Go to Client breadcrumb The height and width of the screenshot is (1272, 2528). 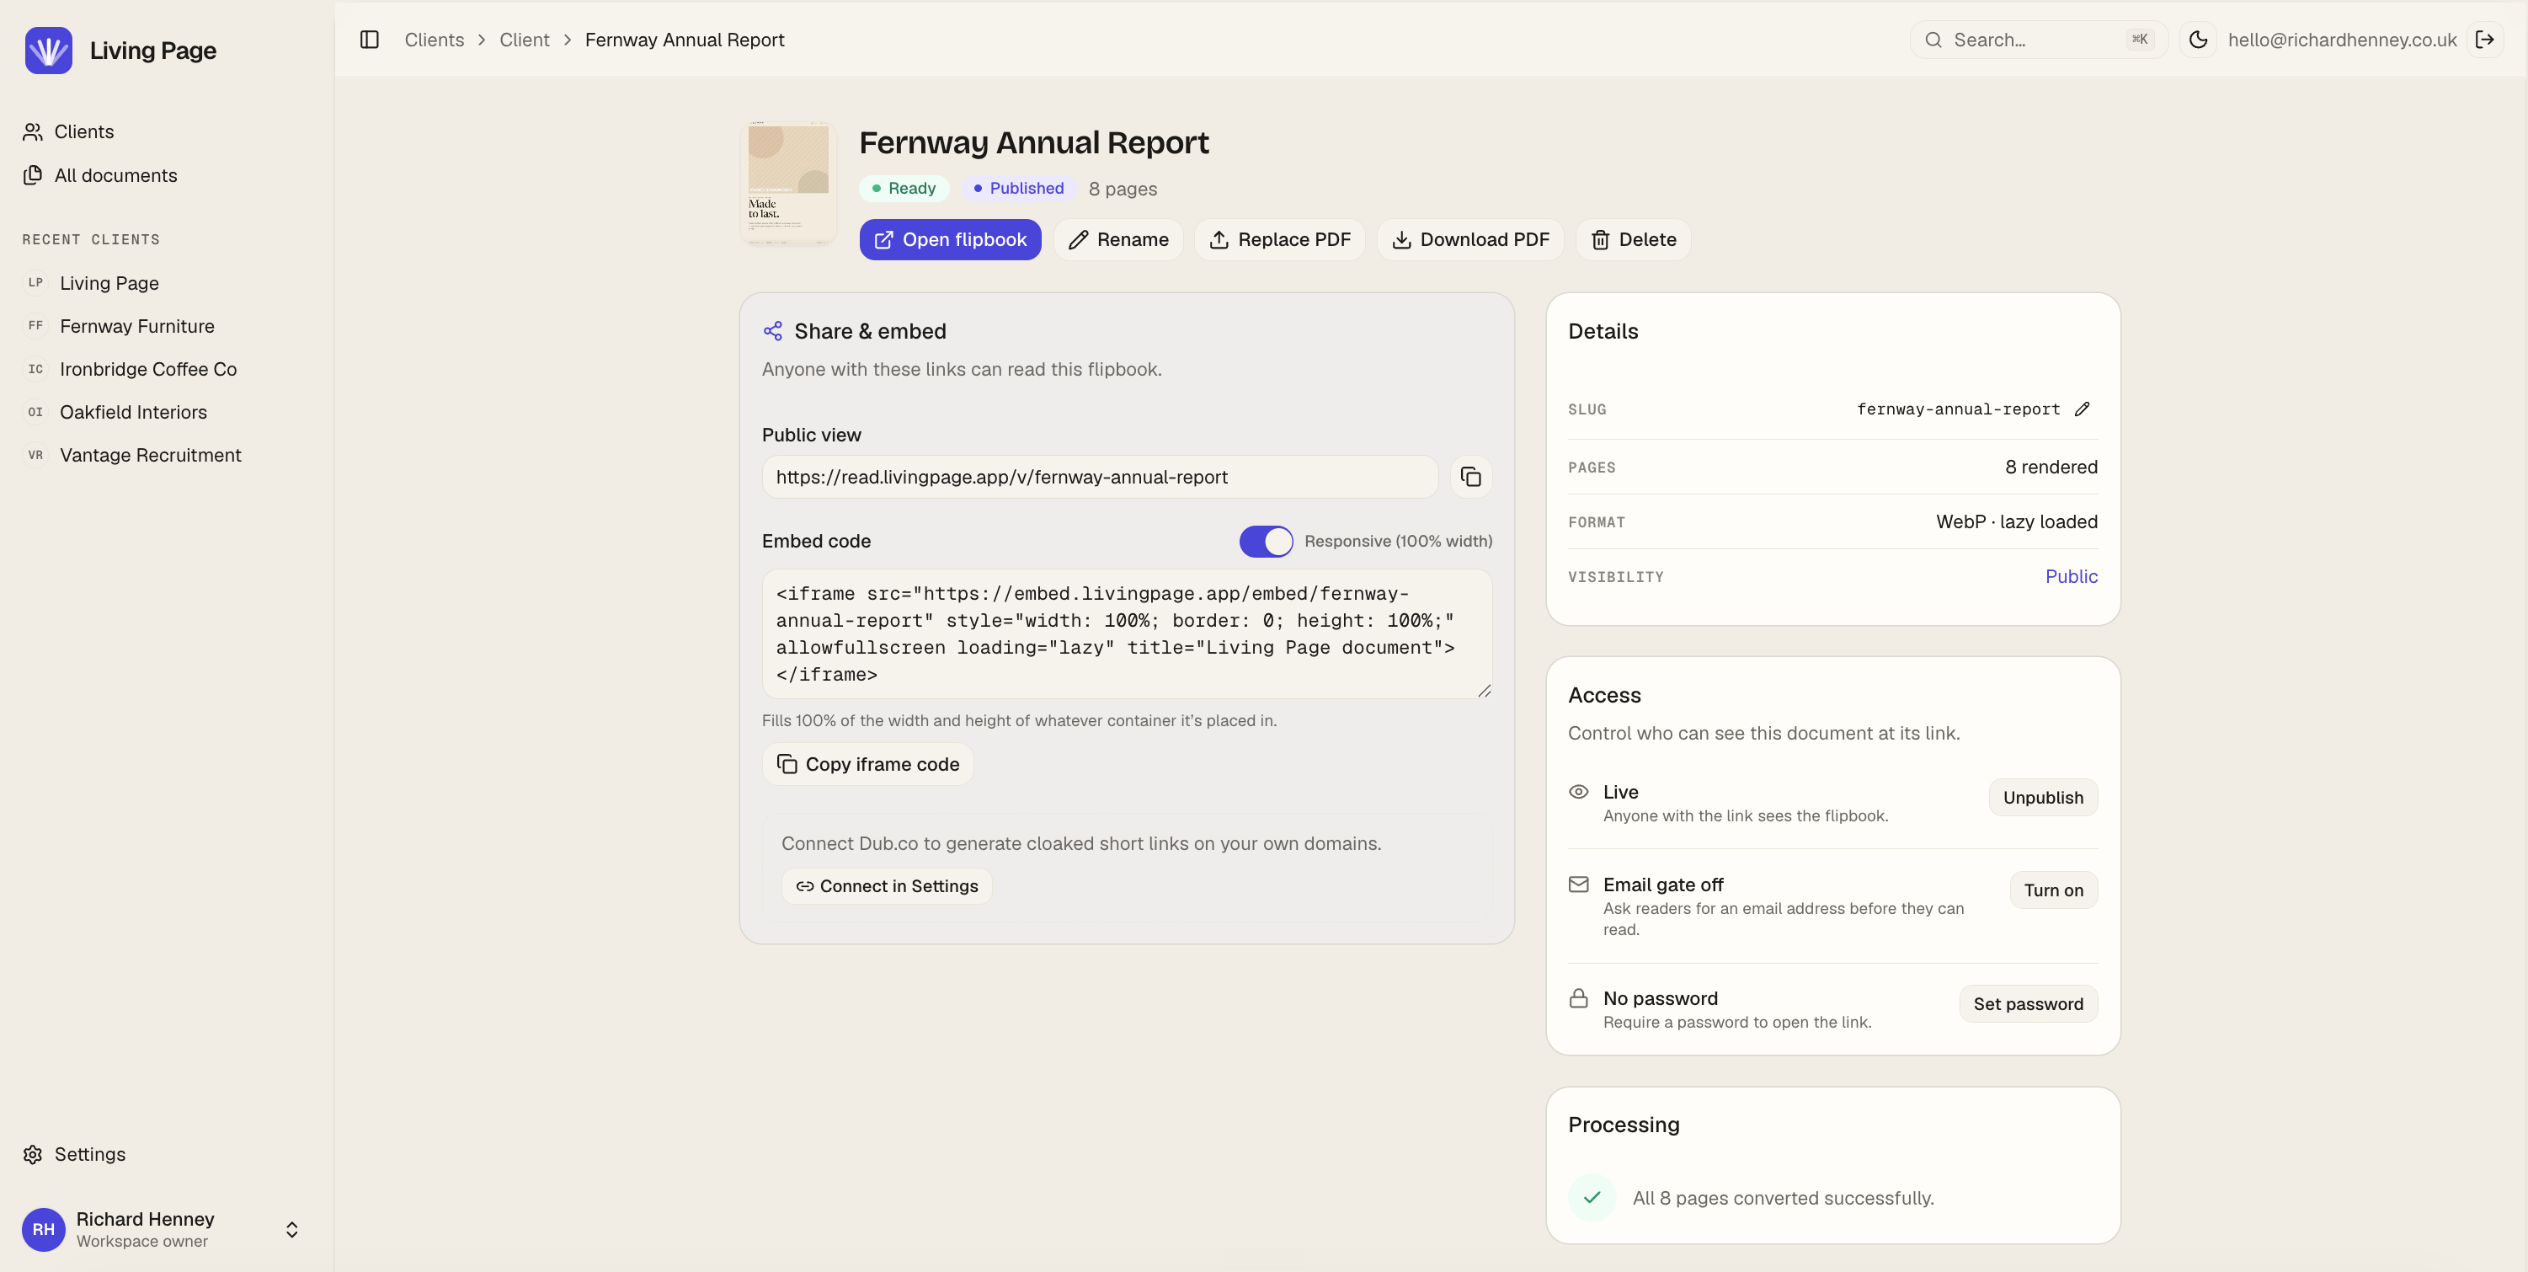coord(524,40)
